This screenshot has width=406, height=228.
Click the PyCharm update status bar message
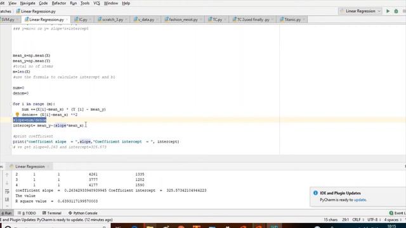click(x=56, y=220)
